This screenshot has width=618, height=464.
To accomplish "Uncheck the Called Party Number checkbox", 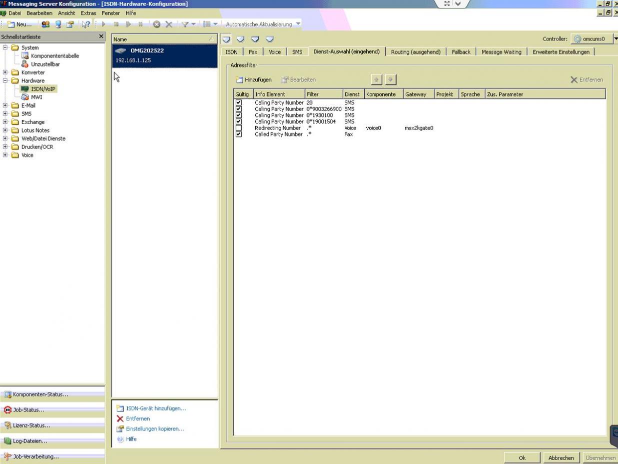I will point(238,134).
